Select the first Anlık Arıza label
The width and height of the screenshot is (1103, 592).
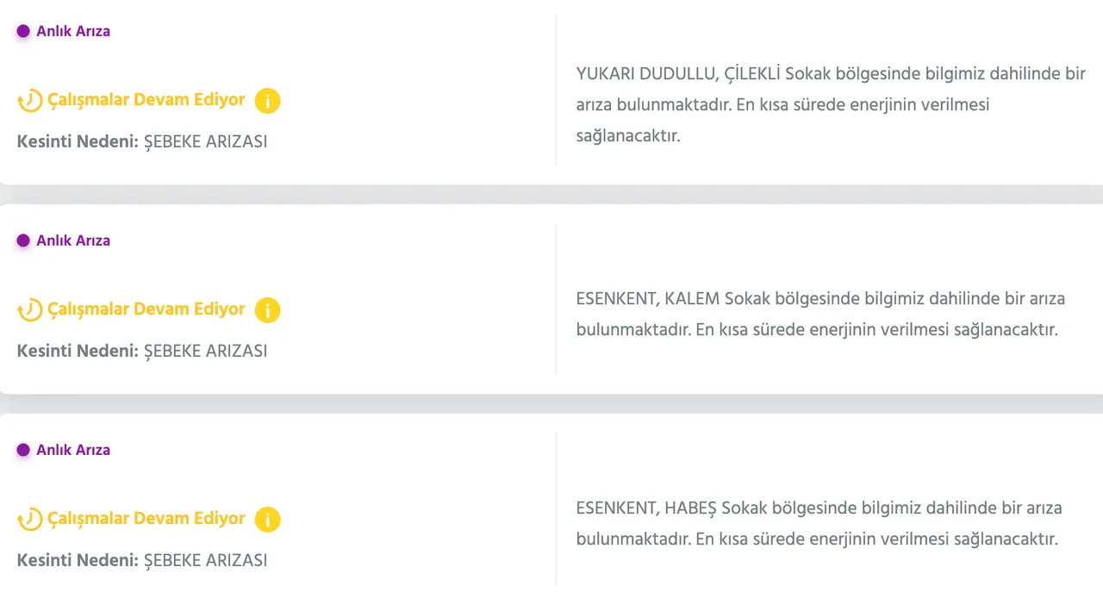72,31
